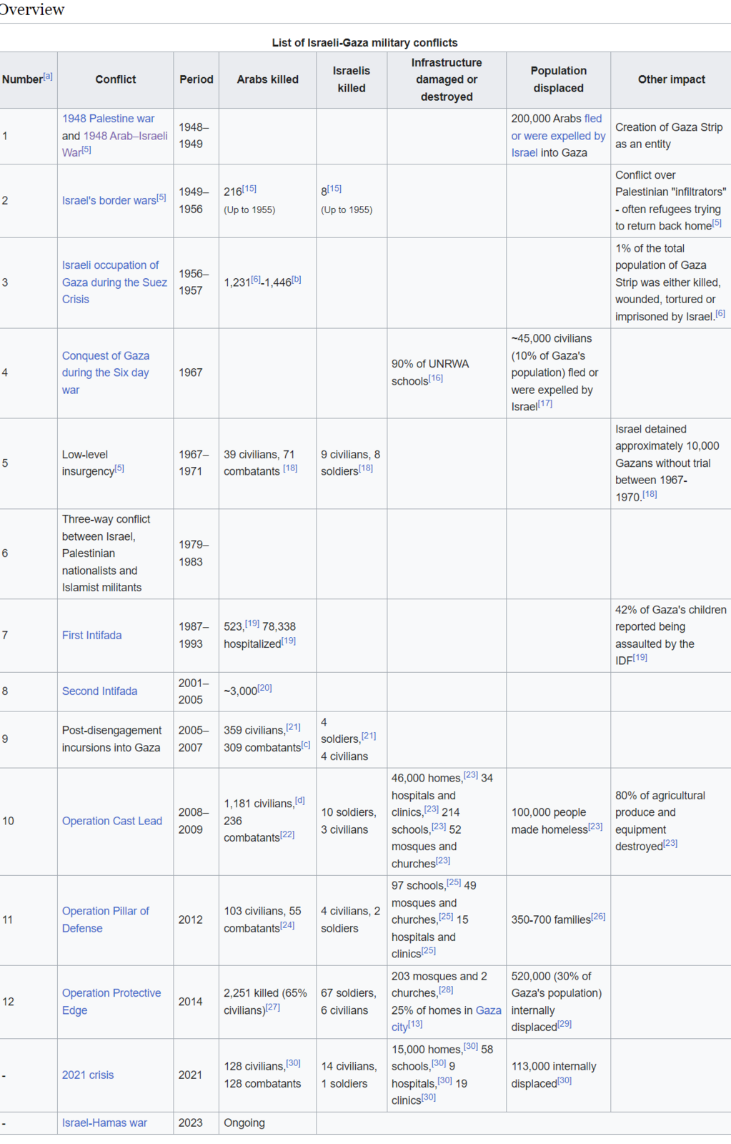The image size is (731, 1144).
Task: Go to the First Intifada article
Action: [x=91, y=635]
